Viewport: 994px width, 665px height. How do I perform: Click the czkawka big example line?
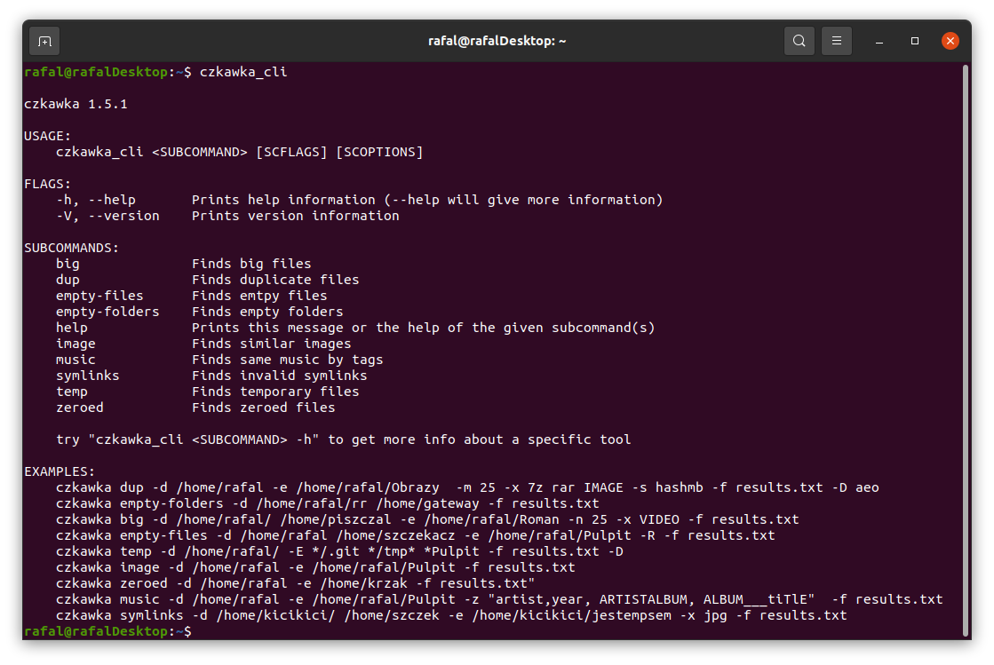pyautogui.click(x=427, y=520)
